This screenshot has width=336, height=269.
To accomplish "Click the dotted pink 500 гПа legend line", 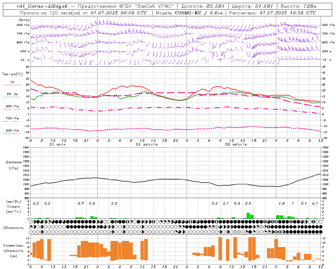I will [x=12, y=133].
